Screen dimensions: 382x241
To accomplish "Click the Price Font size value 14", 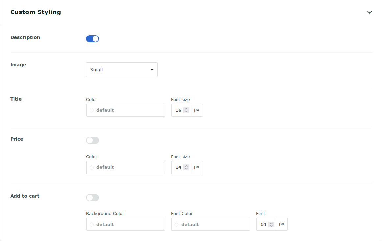I will point(179,167).
